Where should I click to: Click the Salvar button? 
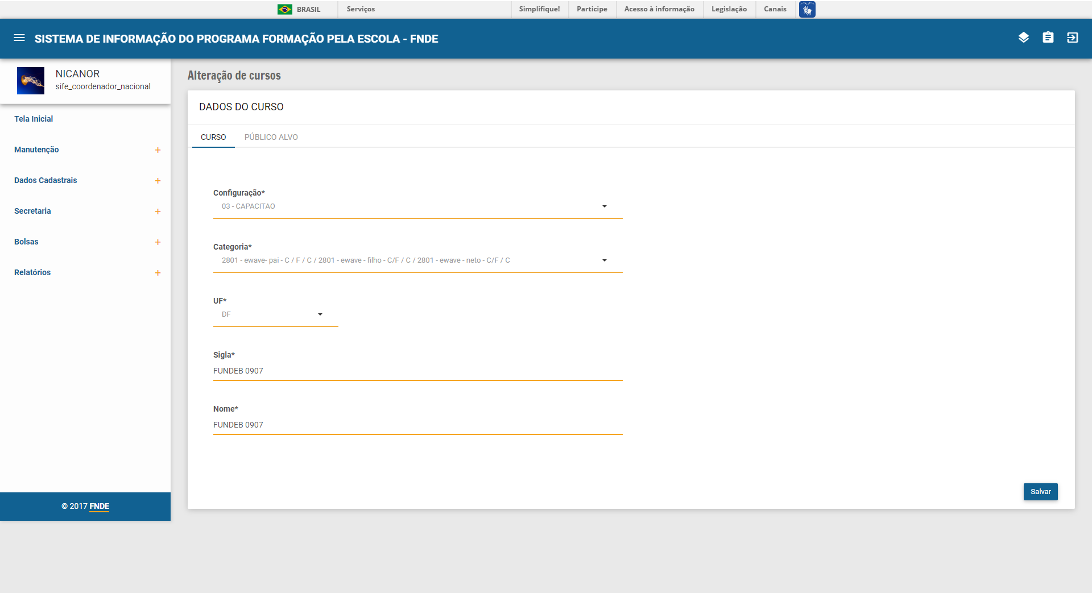pos(1040,492)
